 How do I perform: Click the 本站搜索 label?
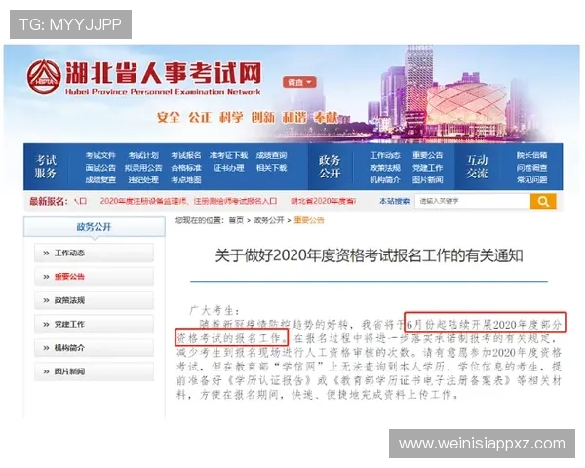[x=394, y=201]
